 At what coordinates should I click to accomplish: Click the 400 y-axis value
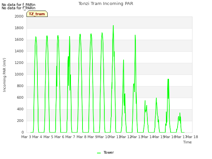coord(20,109)
